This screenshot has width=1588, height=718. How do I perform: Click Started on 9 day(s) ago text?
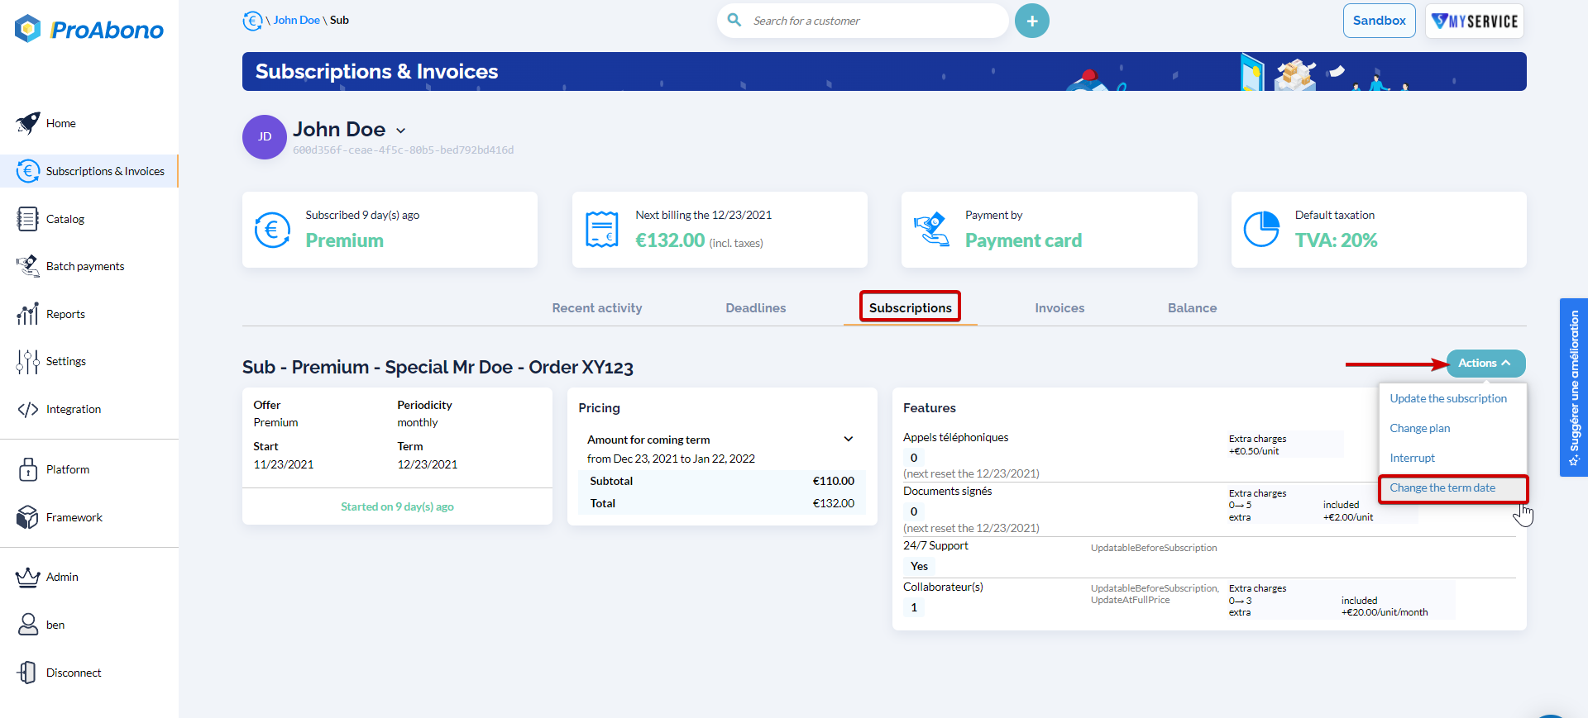click(397, 506)
